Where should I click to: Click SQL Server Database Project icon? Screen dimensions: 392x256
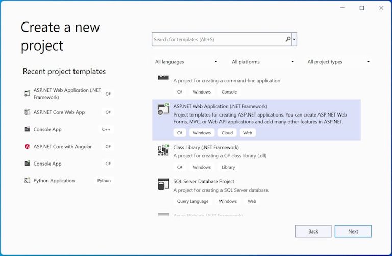click(163, 184)
